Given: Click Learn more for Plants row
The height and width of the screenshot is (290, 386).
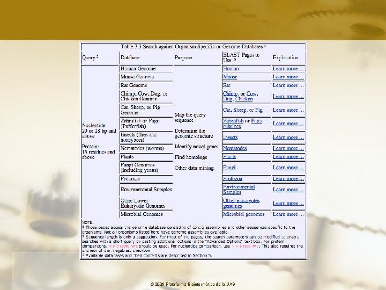Looking at the screenshot, I should pyautogui.click(x=288, y=157).
